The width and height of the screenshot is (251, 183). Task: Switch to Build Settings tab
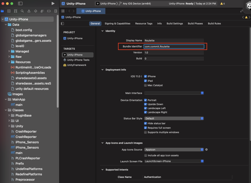(x=175, y=23)
